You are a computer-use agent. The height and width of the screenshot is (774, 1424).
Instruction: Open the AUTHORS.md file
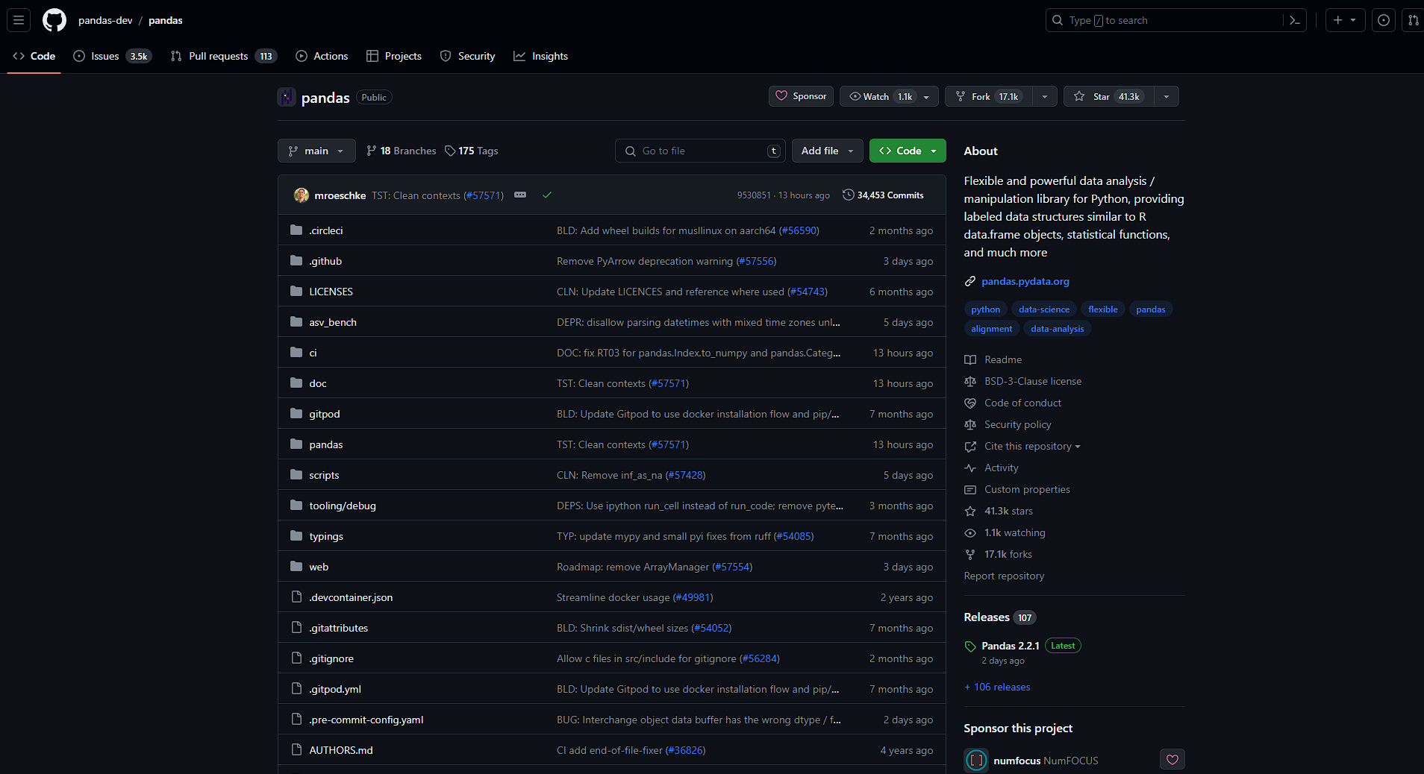[x=341, y=750]
